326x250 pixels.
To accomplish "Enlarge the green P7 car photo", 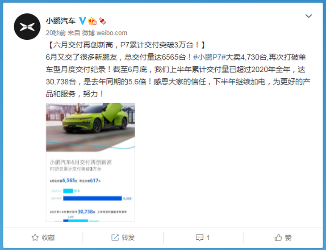I will pos(90,127).
